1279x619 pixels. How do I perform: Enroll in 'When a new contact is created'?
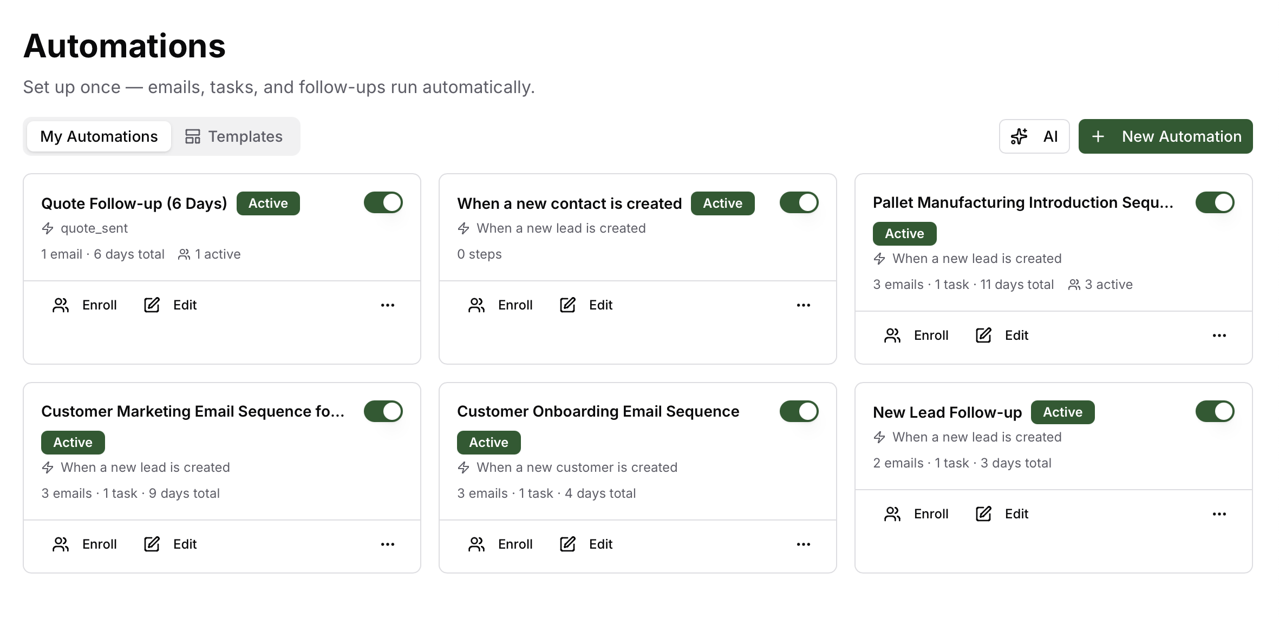(x=500, y=305)
